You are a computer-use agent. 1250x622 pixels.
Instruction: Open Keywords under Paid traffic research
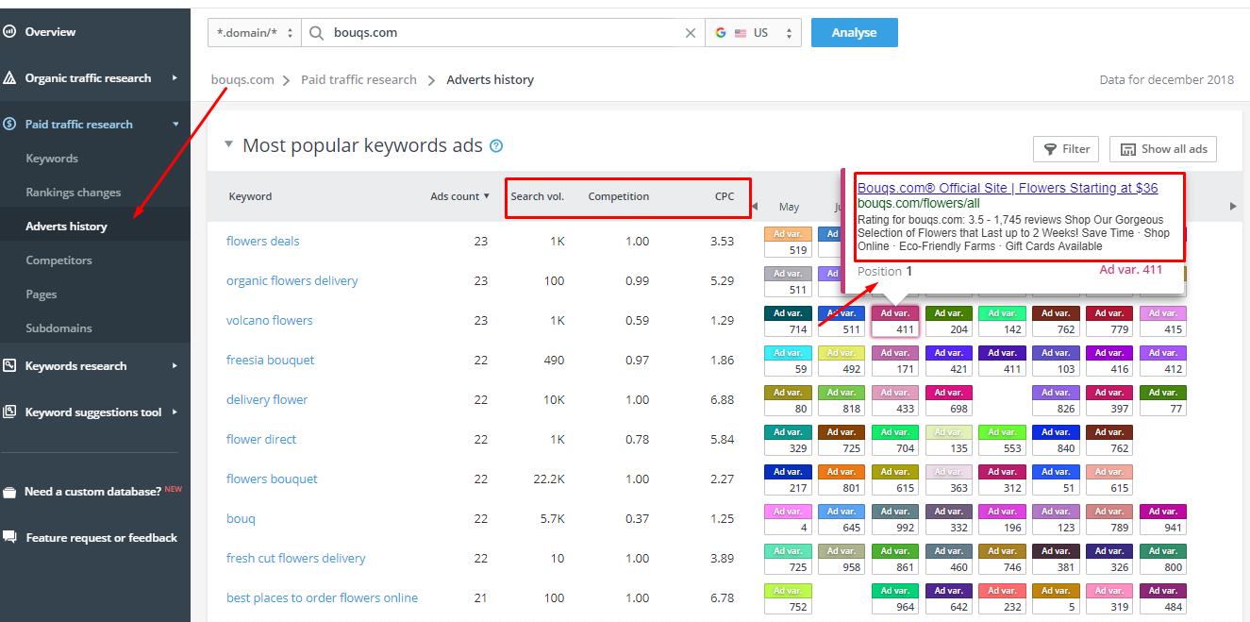pyautogui.click(x=52, y=159)
